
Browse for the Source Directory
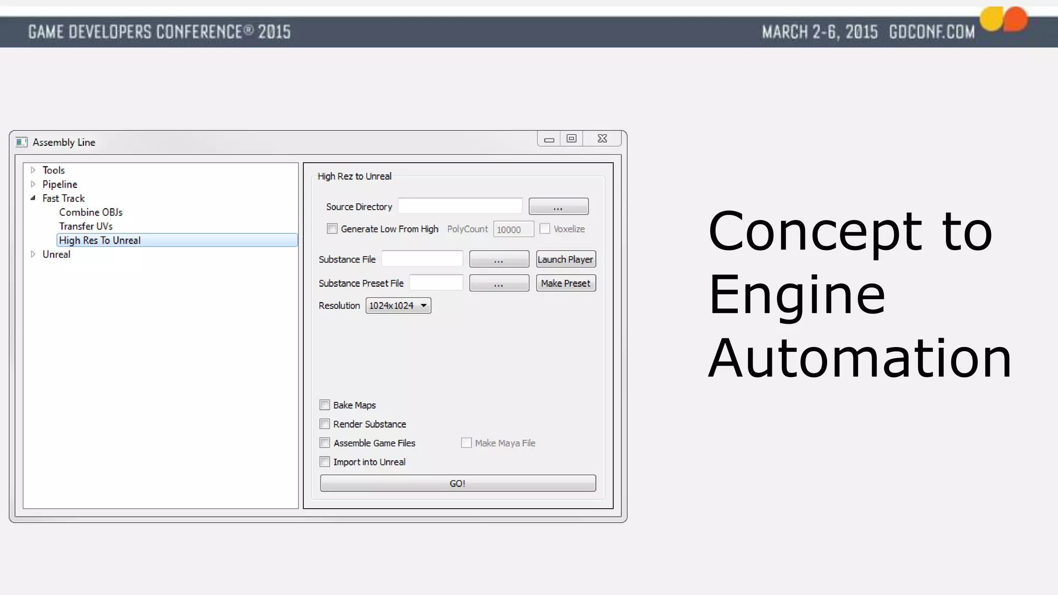(558, 207)
